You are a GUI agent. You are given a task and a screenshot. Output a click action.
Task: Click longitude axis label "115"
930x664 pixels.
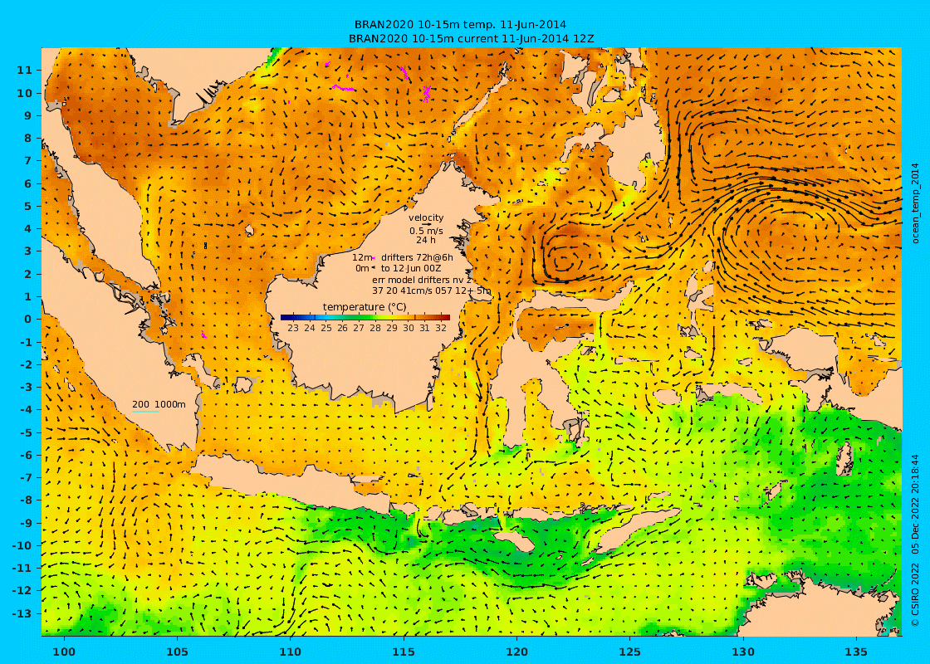(404, 652)
